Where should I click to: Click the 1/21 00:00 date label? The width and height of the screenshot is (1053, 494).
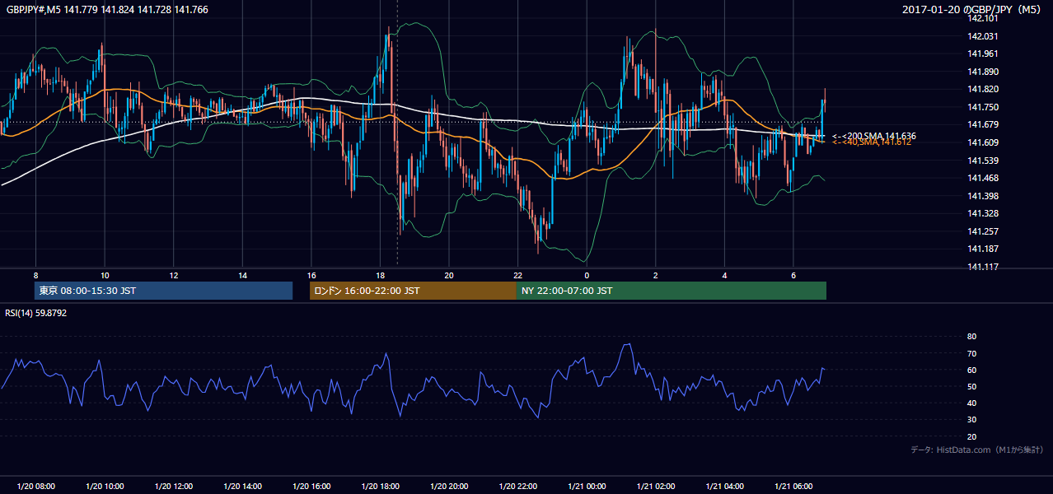click(x=587, y=487)
